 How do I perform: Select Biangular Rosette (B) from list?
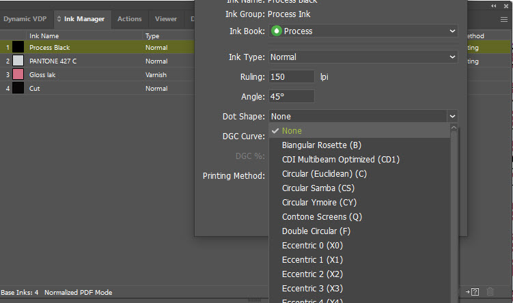pos(321,145)
